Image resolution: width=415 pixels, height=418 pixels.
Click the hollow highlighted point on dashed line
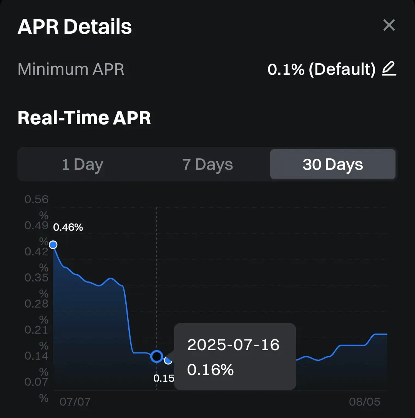pyautogui.click(x=157, y=356)
